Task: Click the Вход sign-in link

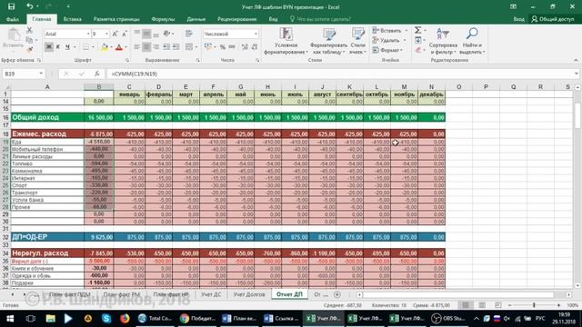Action: [x=519, y=19]
